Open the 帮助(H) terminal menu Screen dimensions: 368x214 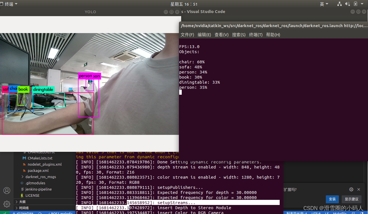tap(273, 35)
